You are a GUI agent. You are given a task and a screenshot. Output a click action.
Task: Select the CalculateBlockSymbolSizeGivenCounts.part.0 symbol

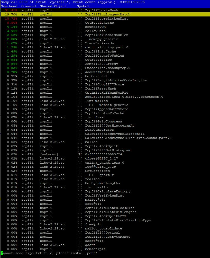click(x=128, y=138)
